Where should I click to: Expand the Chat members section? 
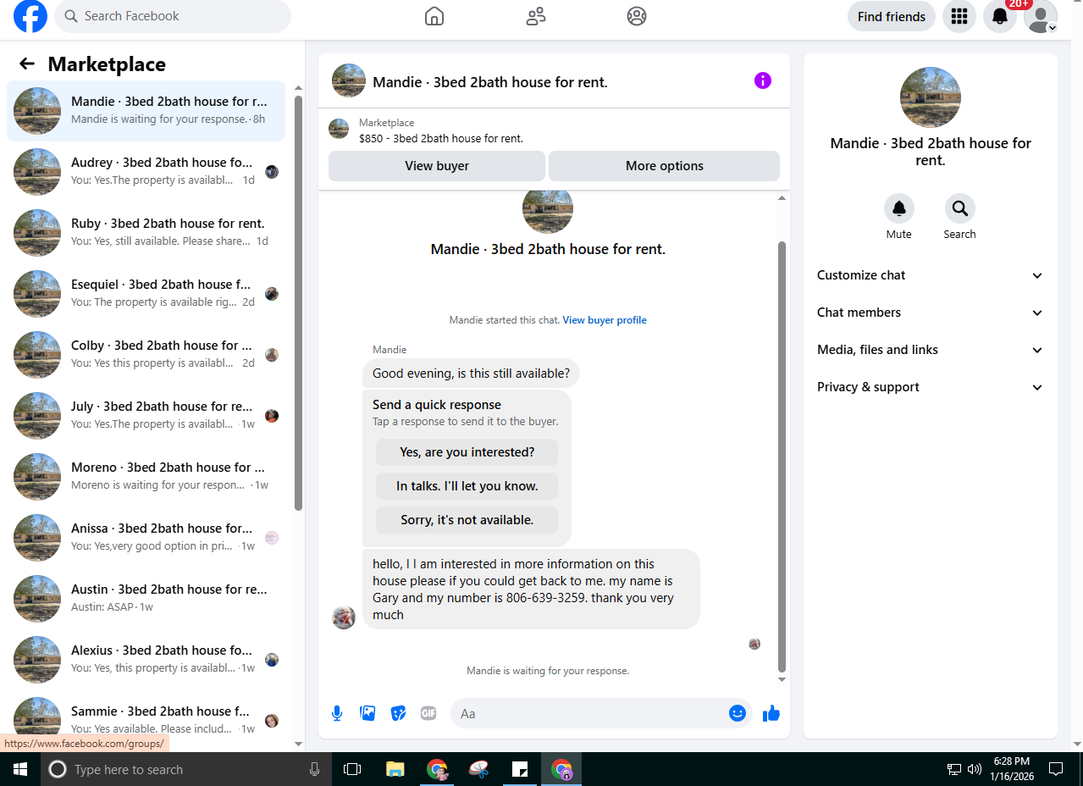point(931,313)
